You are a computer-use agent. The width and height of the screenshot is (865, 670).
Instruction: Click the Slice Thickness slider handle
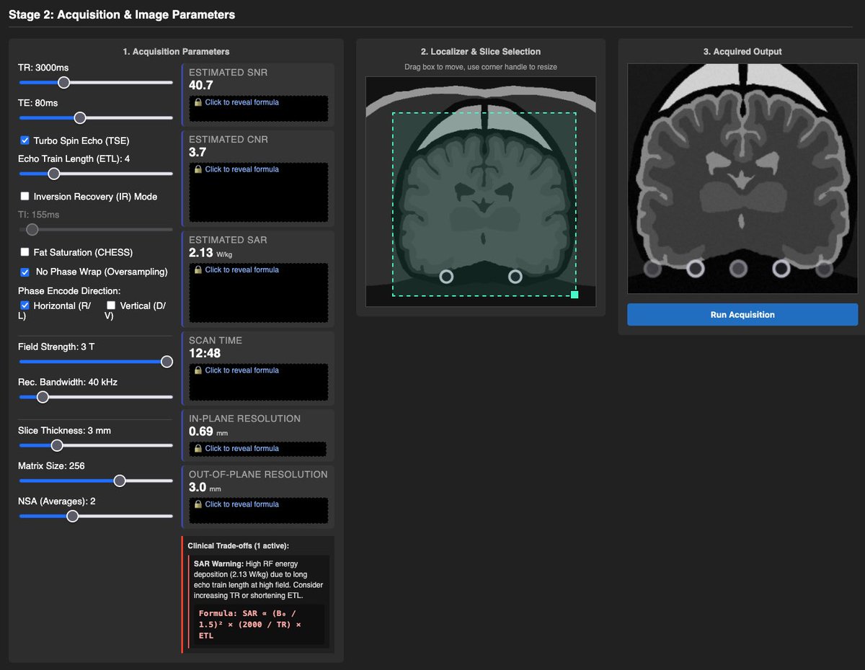pos(57,445)
